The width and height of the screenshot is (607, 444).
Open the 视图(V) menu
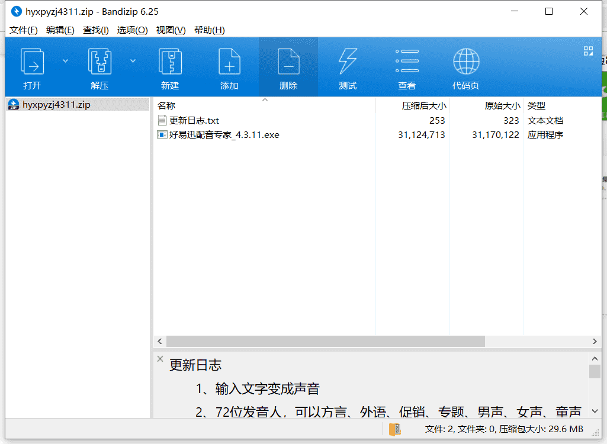171,30
